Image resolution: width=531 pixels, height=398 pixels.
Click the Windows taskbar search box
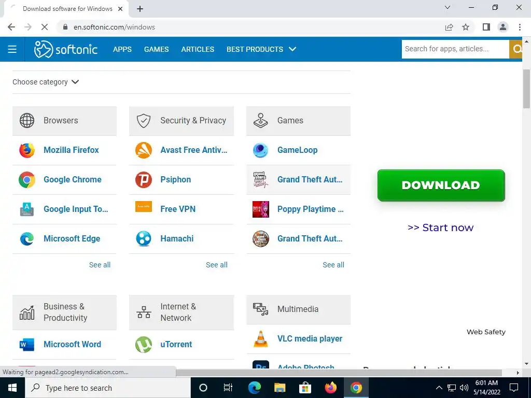[108, 388]
